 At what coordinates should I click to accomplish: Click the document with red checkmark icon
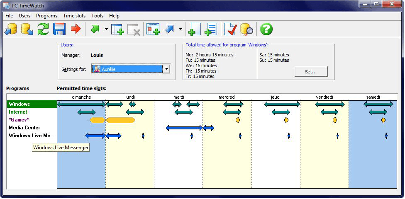click(x=230, y=29)
